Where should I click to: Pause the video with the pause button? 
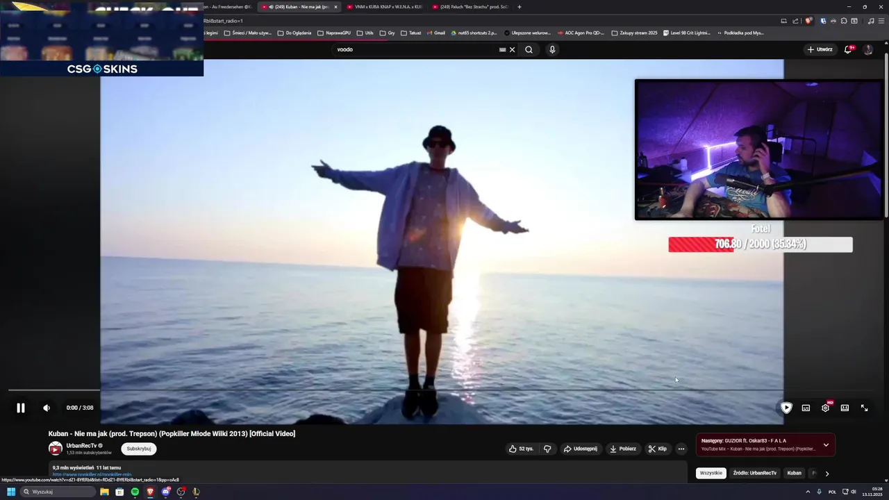point(21,408)
